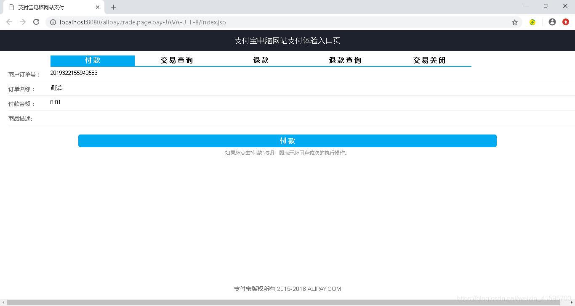This screenshot has height=306, width=575.
Task: Click the 订单名称 label
Action: click(22, 89)
